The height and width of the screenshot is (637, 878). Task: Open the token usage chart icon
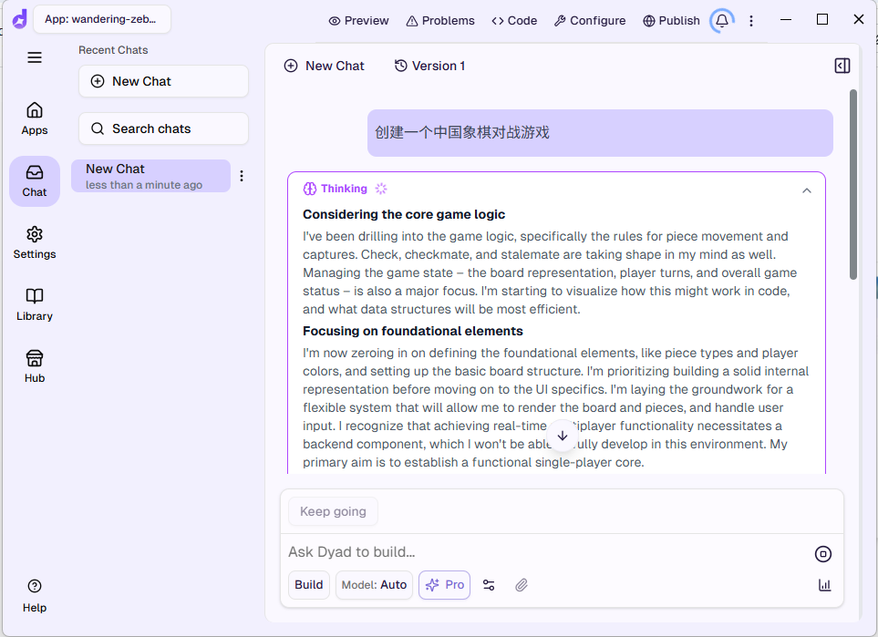pos(825,585)
